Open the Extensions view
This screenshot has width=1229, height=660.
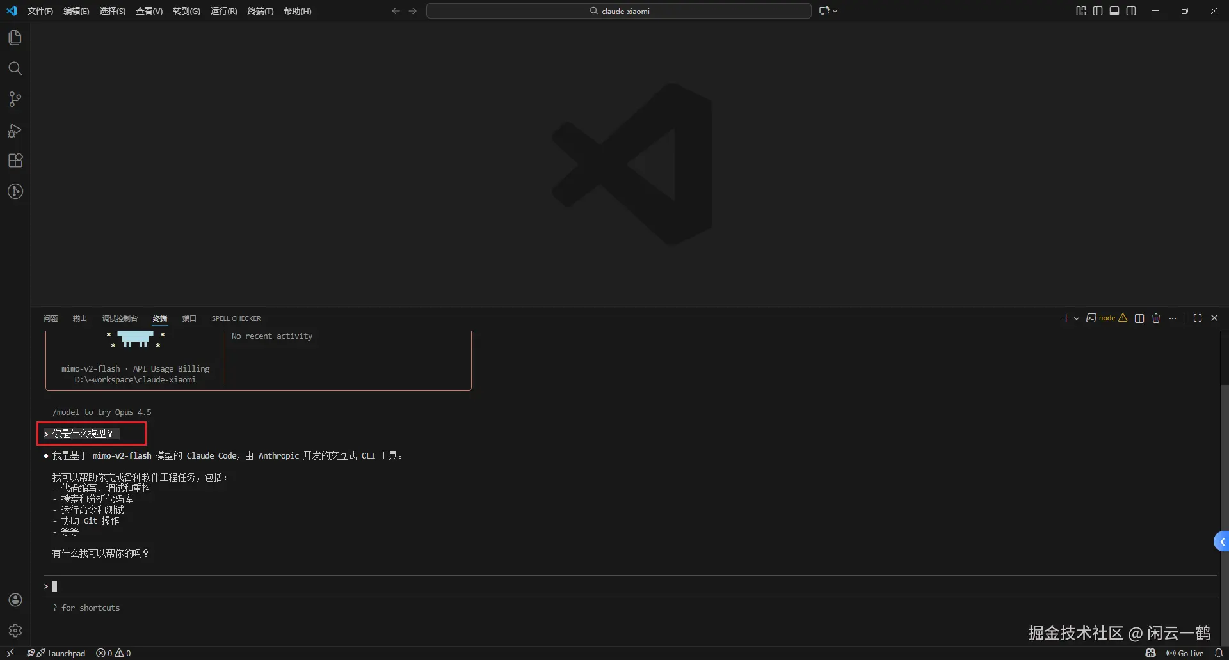(x=15, y=161)
